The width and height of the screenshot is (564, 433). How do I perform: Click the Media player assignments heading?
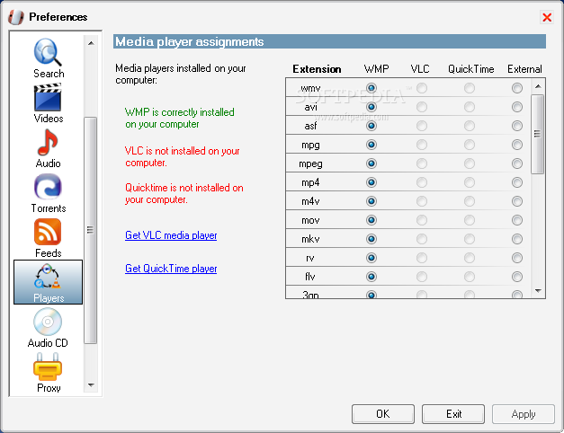(x=189, y=41)
